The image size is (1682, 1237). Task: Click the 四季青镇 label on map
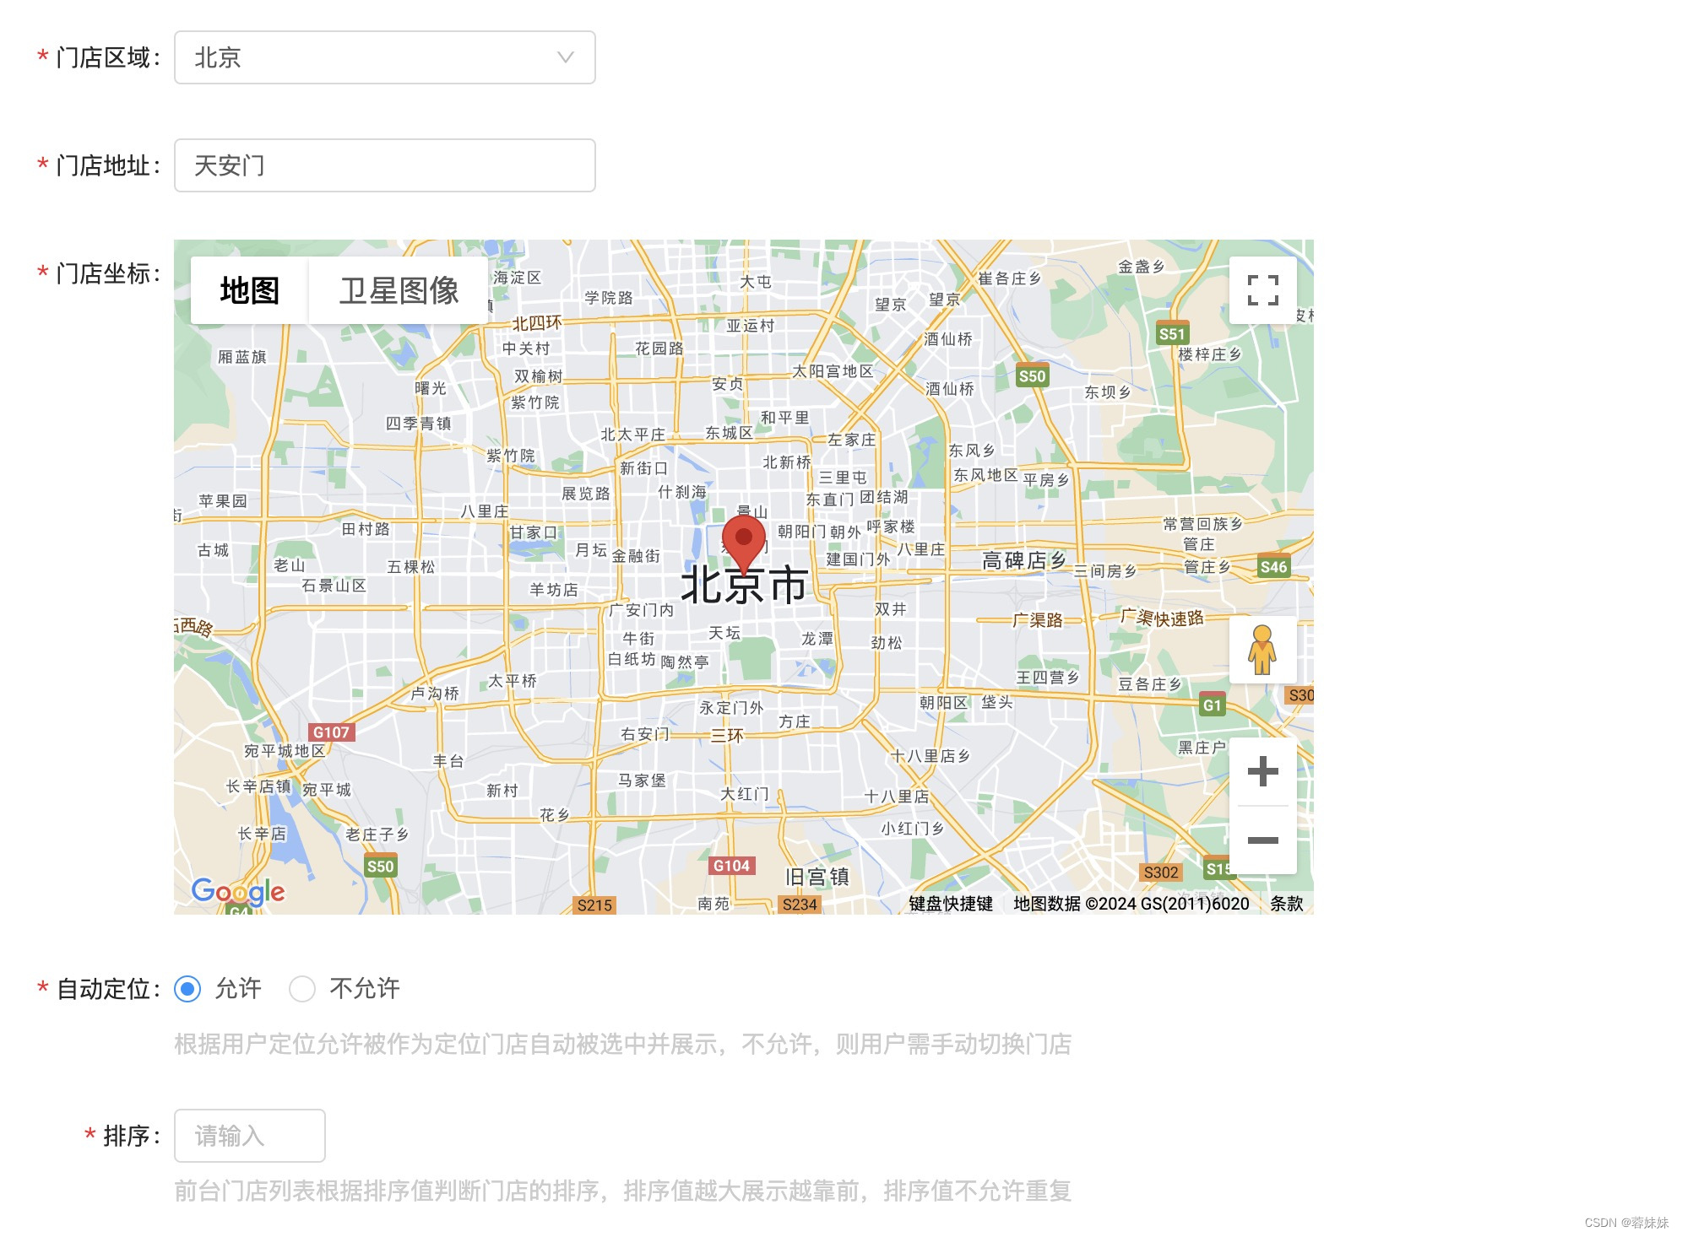click(418, 423)
